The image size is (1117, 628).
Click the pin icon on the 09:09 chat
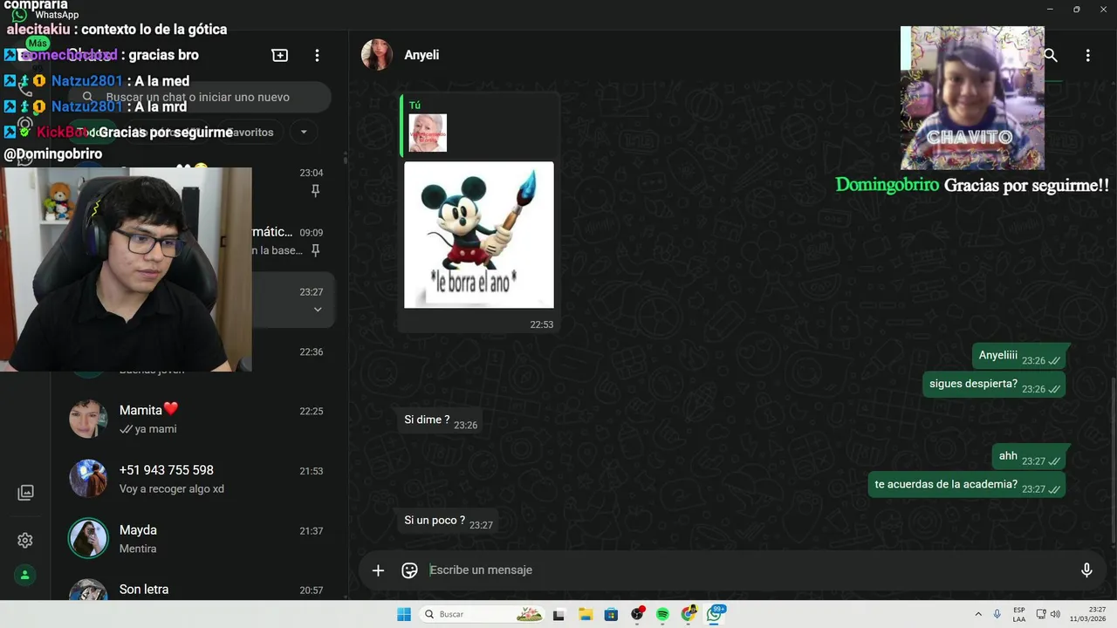[x=316, y=250]
